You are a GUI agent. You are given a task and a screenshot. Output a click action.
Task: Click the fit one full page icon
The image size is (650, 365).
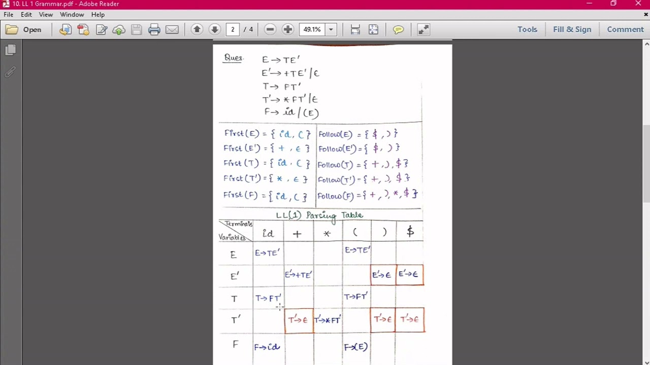pos(373,29)
